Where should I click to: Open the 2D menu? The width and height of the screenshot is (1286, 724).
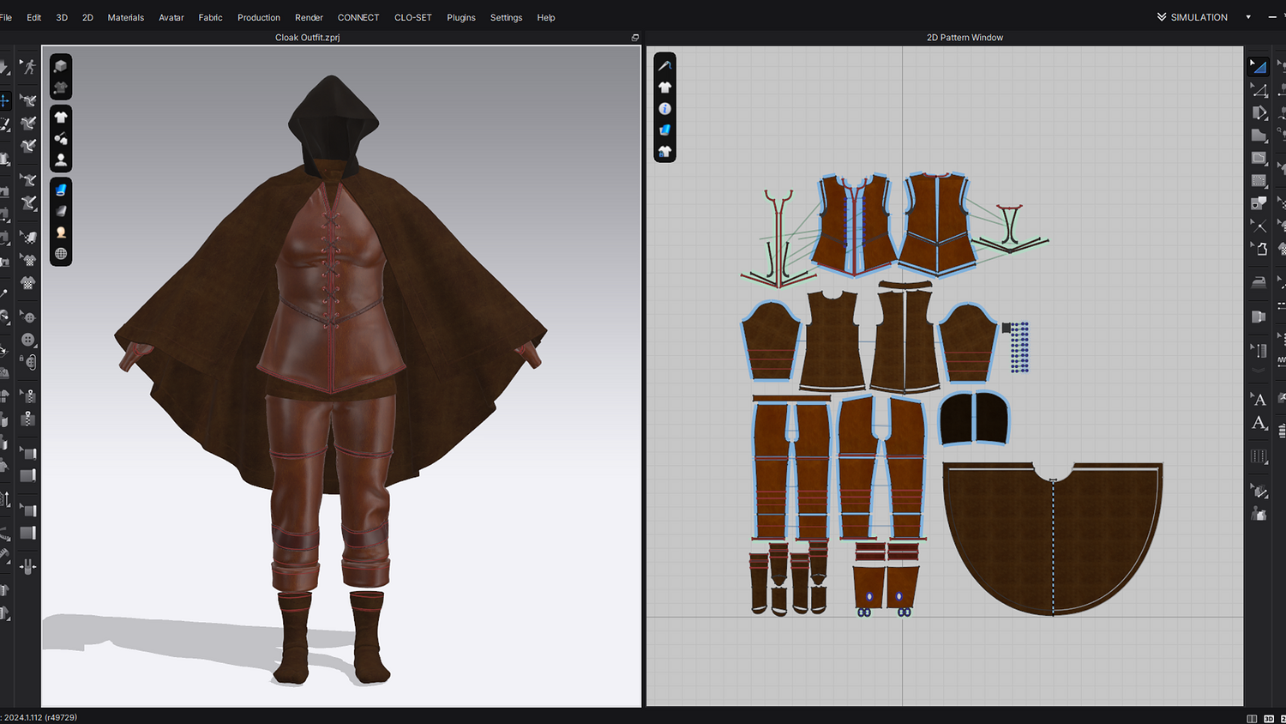[87, 17]
